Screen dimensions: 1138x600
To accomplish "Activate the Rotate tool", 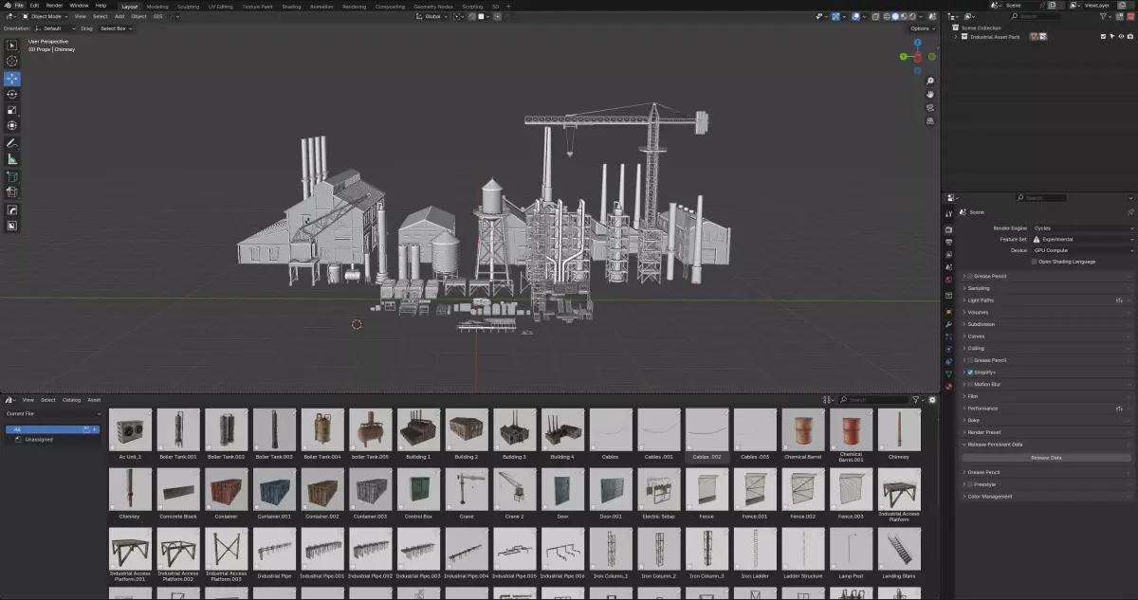I will pos(12,94).
